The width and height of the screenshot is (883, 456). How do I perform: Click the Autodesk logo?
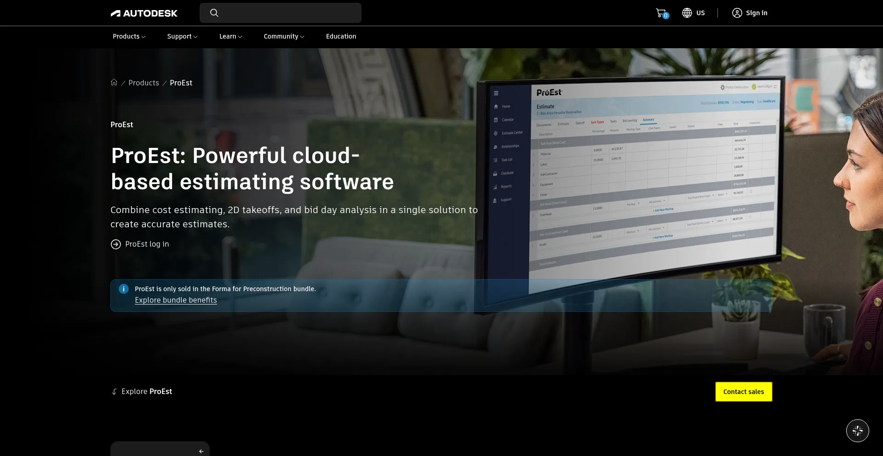click(x=144, y=13)
